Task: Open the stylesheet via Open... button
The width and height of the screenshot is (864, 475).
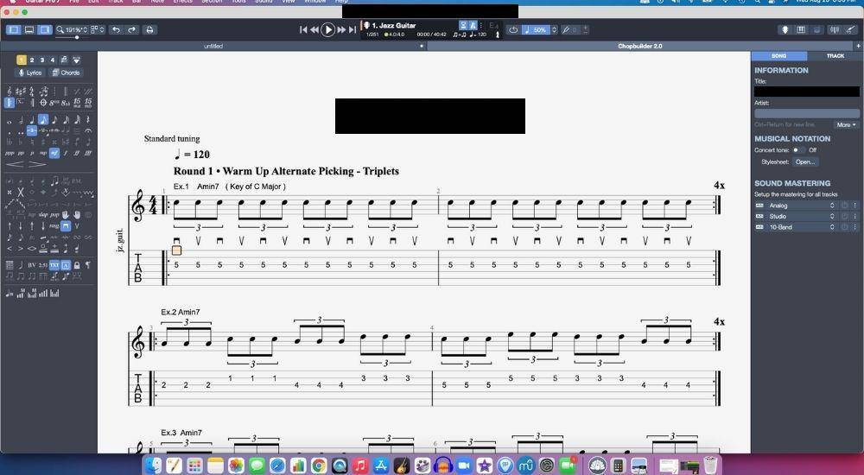Action: click(x=805, y=162)
